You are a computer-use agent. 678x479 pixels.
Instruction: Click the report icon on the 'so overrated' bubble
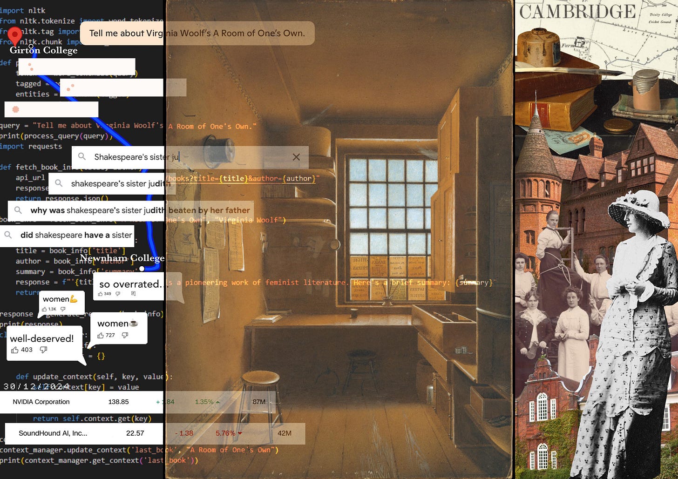click(x=133, y=294)
